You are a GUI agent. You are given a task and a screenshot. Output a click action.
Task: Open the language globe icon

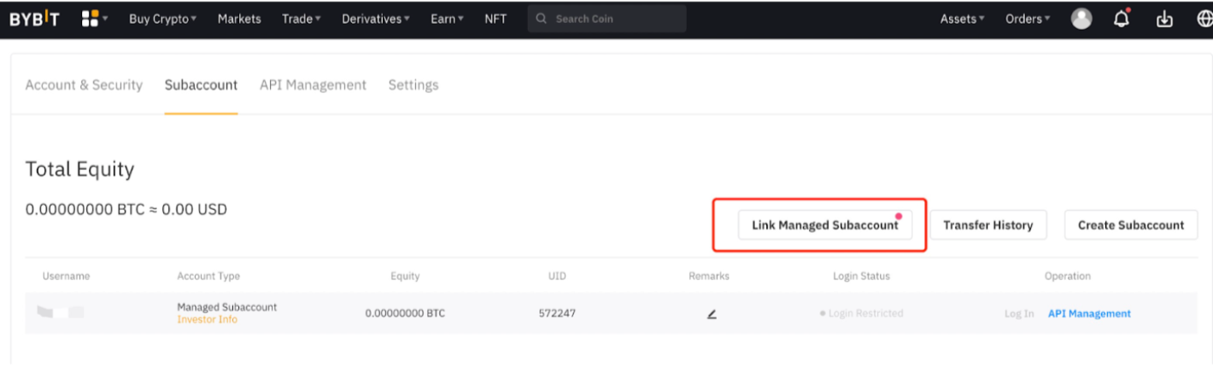[1204, 19]
